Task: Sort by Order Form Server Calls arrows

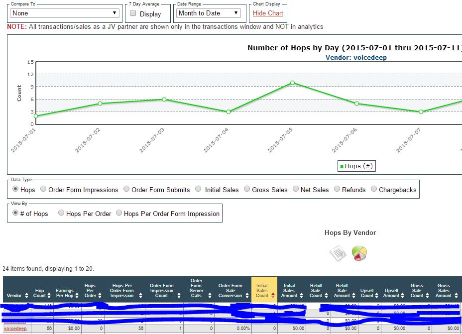Action: (210, 295)
